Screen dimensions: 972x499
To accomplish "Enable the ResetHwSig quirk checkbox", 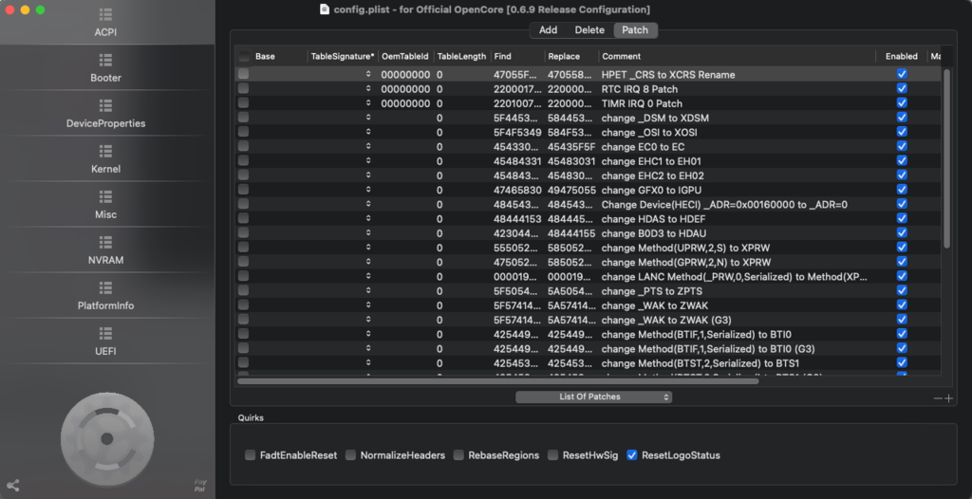I will tap(552, 455).
